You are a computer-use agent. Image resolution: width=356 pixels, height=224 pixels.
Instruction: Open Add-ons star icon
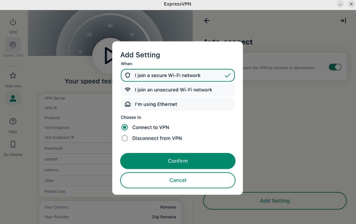coord(13,76)
